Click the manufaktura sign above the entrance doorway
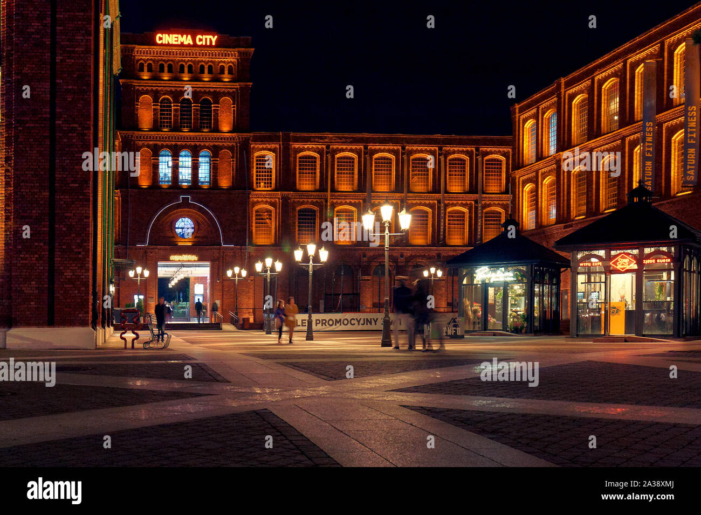Screen dimensions: 701x515 (183, 257)
